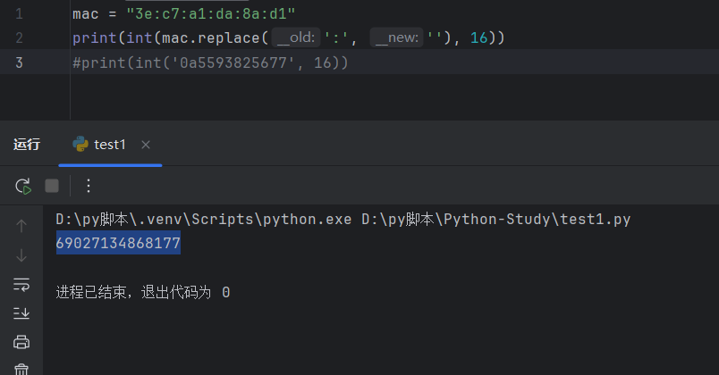The image size is (719, 375).
Task: Close the test1 run tab
Action: coord(146,145)
